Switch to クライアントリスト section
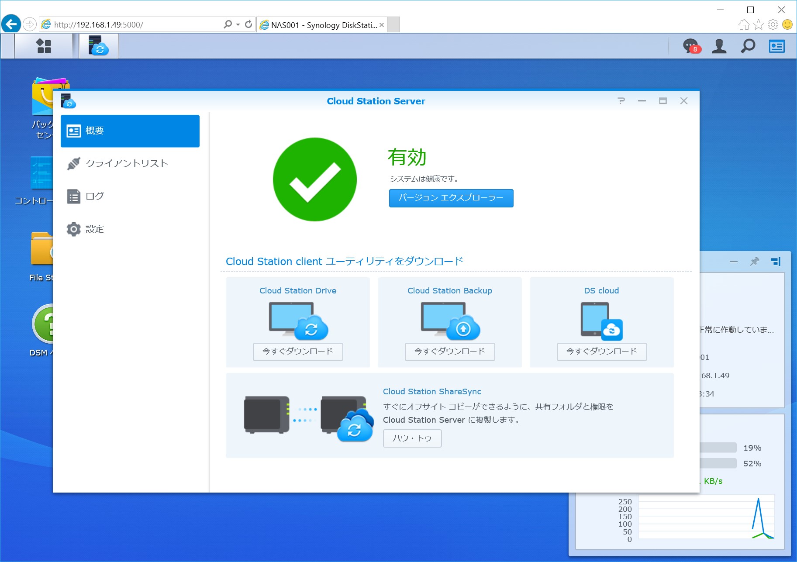The width and height of the screenshot is (797, 562). [127, 163]
